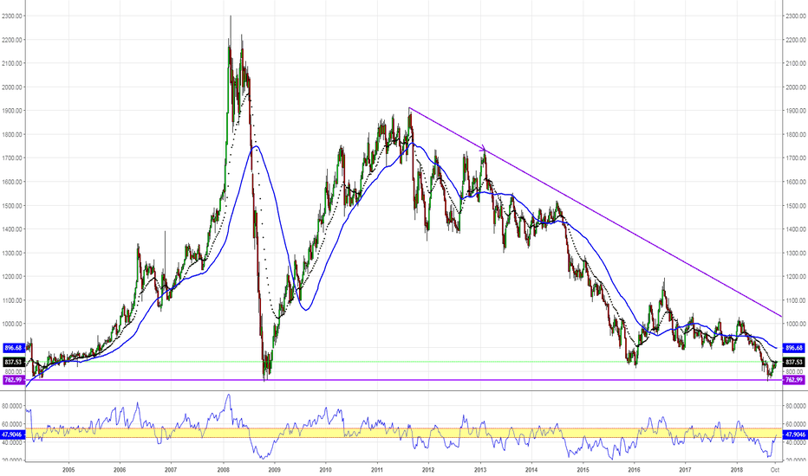Select 60.0000 on the right RSI axis
The image size is (808, 476).
coord(796,424)
